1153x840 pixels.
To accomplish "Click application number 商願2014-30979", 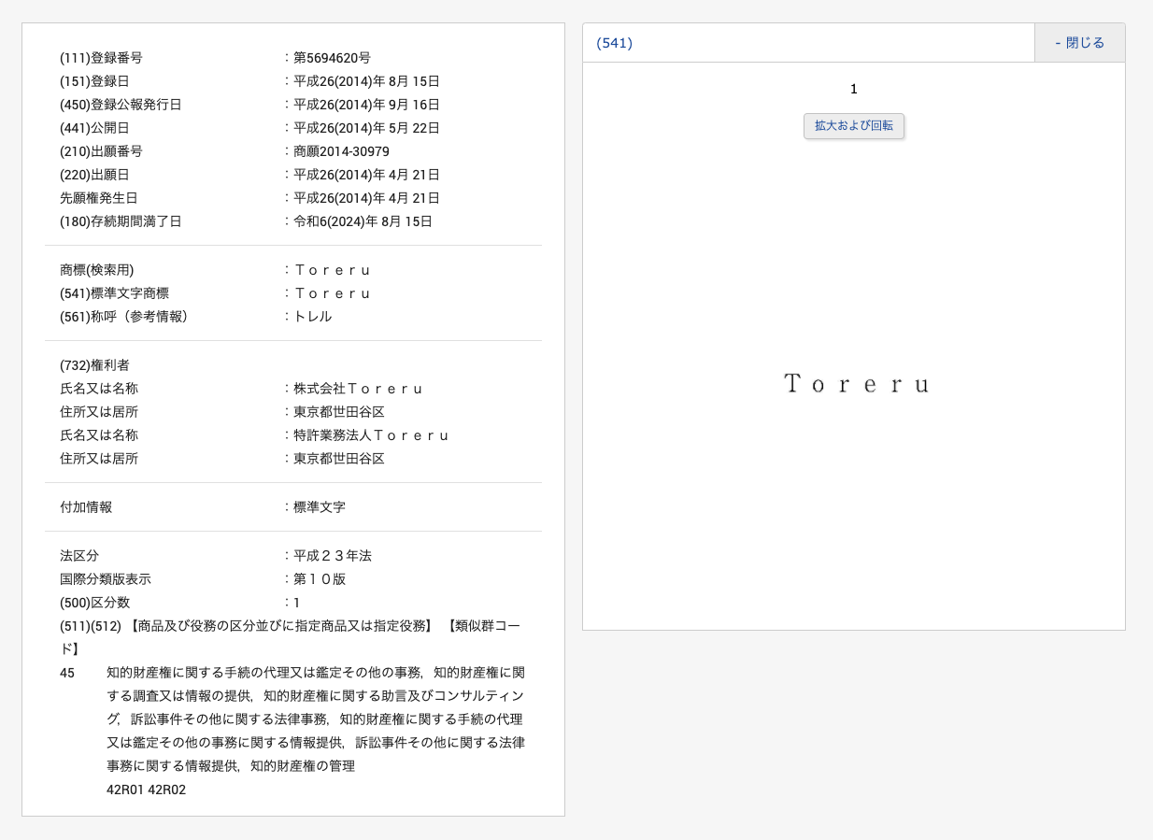I will coord(341,151).
